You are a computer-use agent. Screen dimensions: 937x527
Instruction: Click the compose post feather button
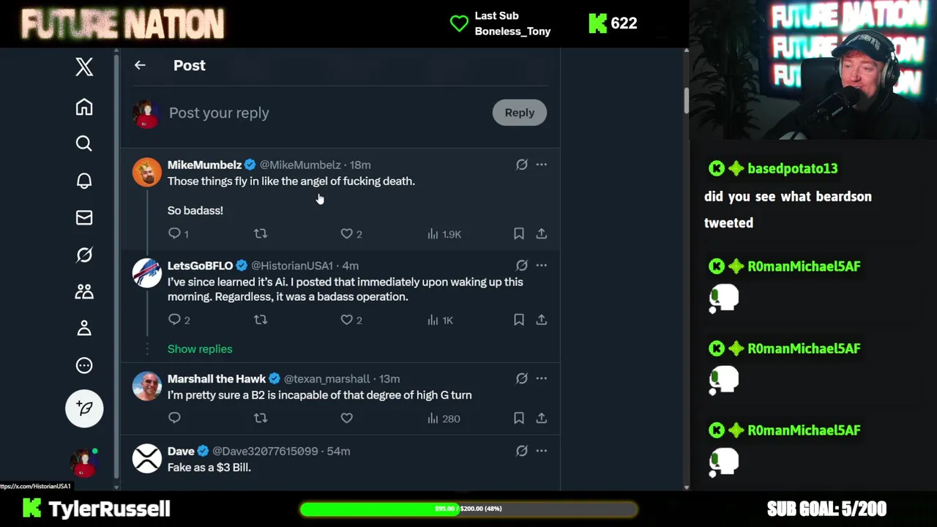point(84,408)
